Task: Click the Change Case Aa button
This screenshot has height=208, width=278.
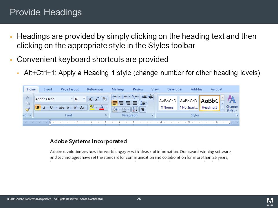Action: click(x=83, y=107)
